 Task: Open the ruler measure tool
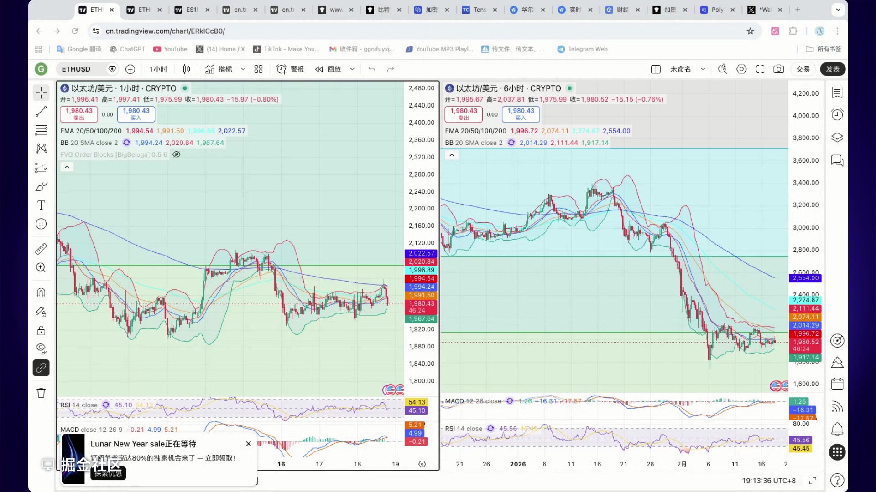click(x=41, y=249)
